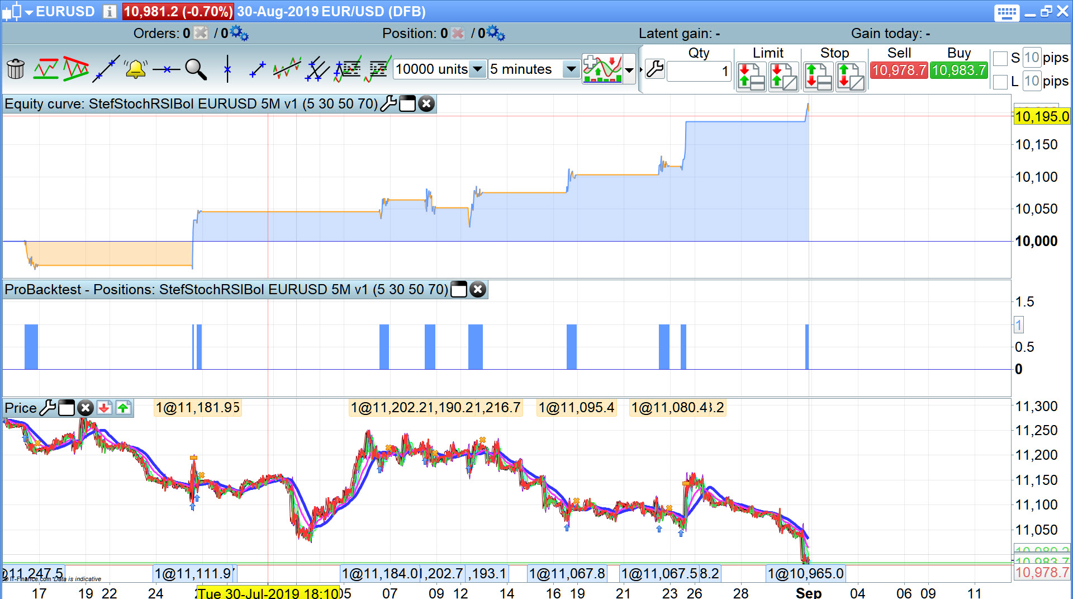
Task: Click the second Stop order icon
Action: (x=851, y=77)
